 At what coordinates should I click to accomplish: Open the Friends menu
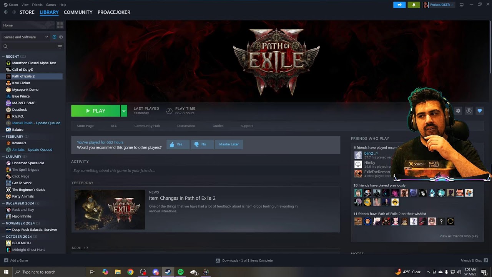point(37,5)
